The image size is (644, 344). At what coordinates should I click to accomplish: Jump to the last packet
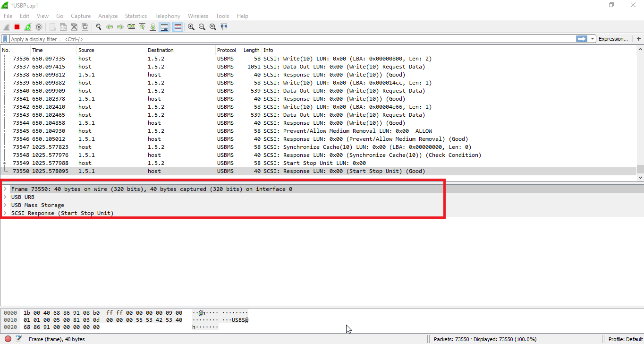click(153, 27)
